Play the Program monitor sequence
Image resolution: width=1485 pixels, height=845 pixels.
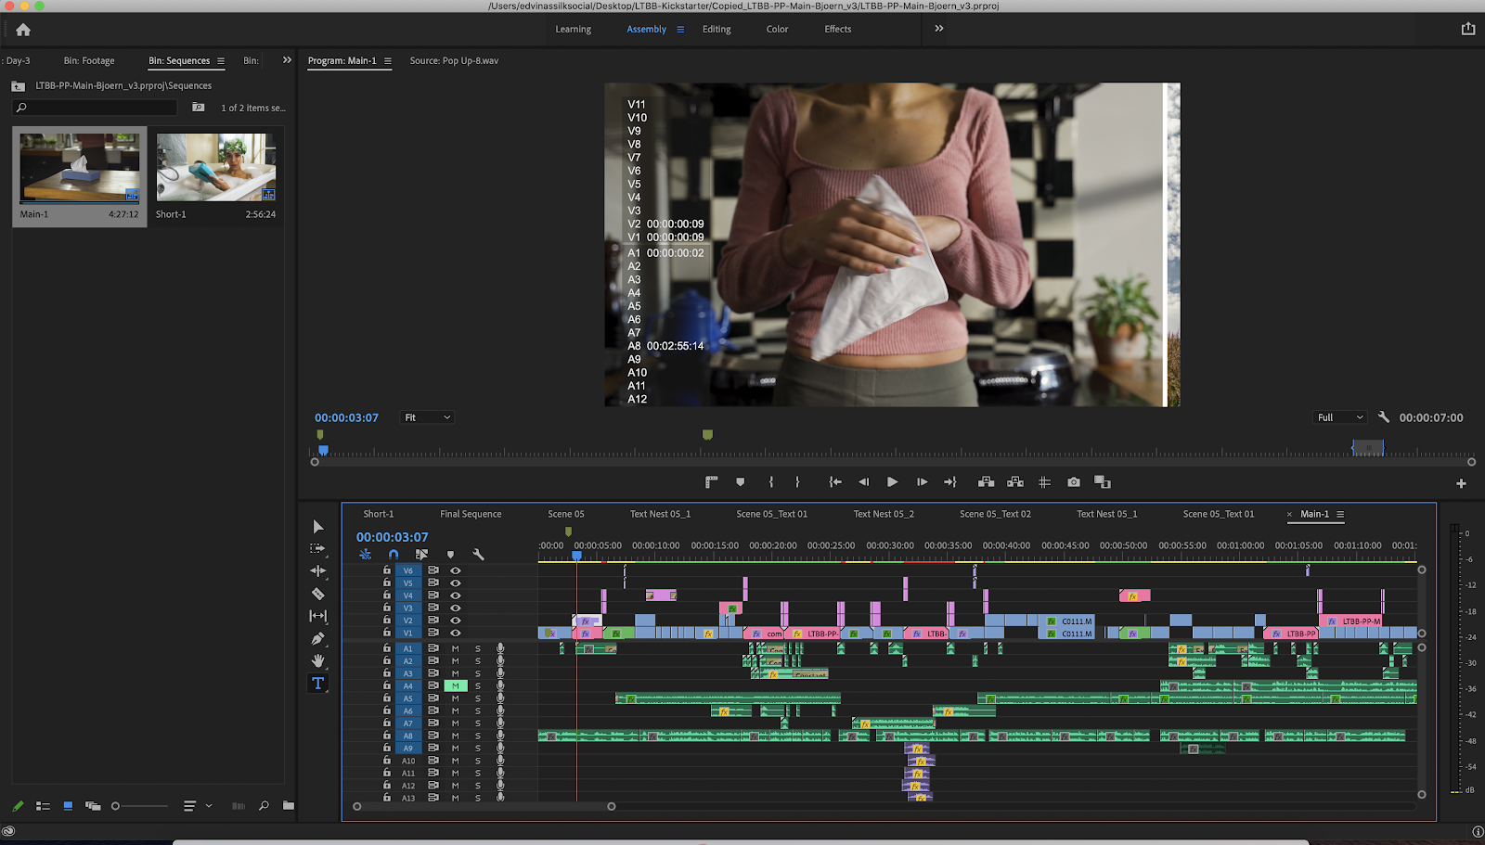(x=893, y=482)
